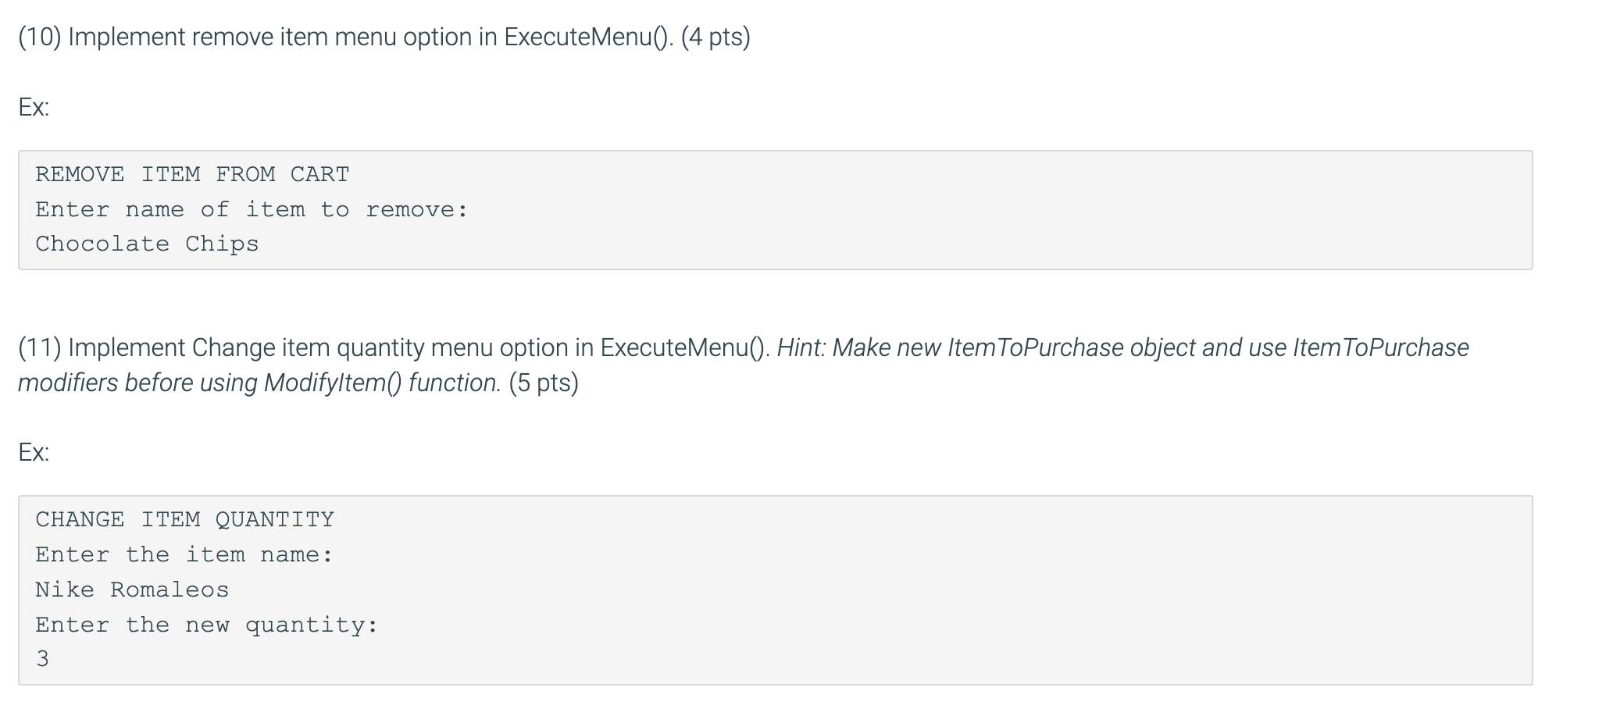Click the first 'Ex:' label
1613x709 pixels.
[x=34, y=107]
